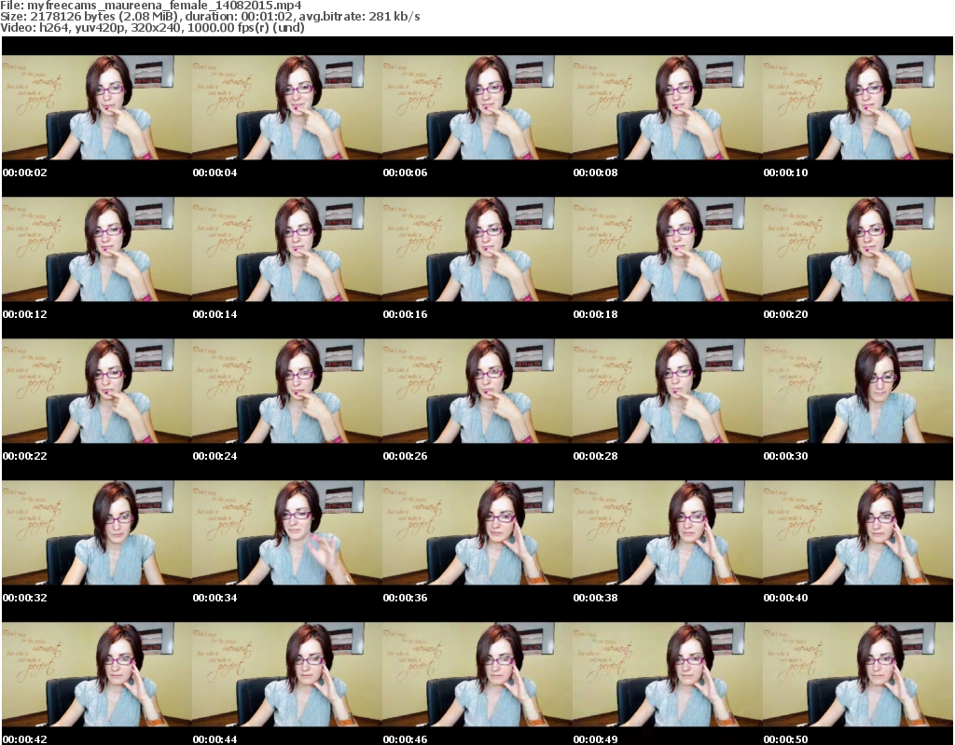Open the frame thumbnail above timestamp 00:00:46
This screenshot has height=745, width=955.
pos(477,674)
